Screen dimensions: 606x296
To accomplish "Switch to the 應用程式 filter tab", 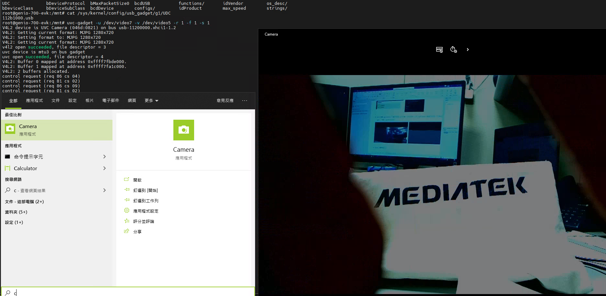I will pyautogui.click(x=34, y=101).
